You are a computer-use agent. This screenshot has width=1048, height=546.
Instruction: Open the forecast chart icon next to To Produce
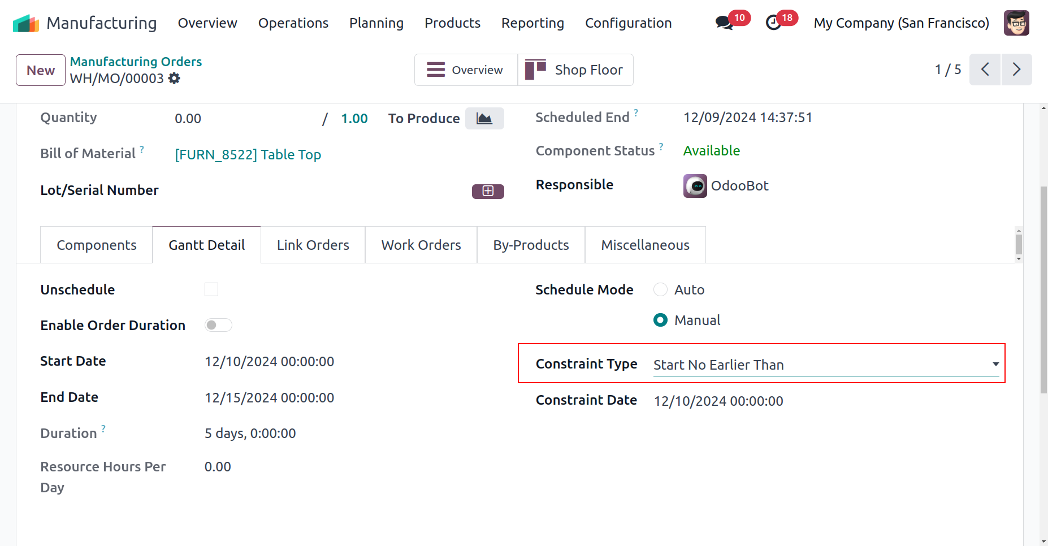point(484,119)
